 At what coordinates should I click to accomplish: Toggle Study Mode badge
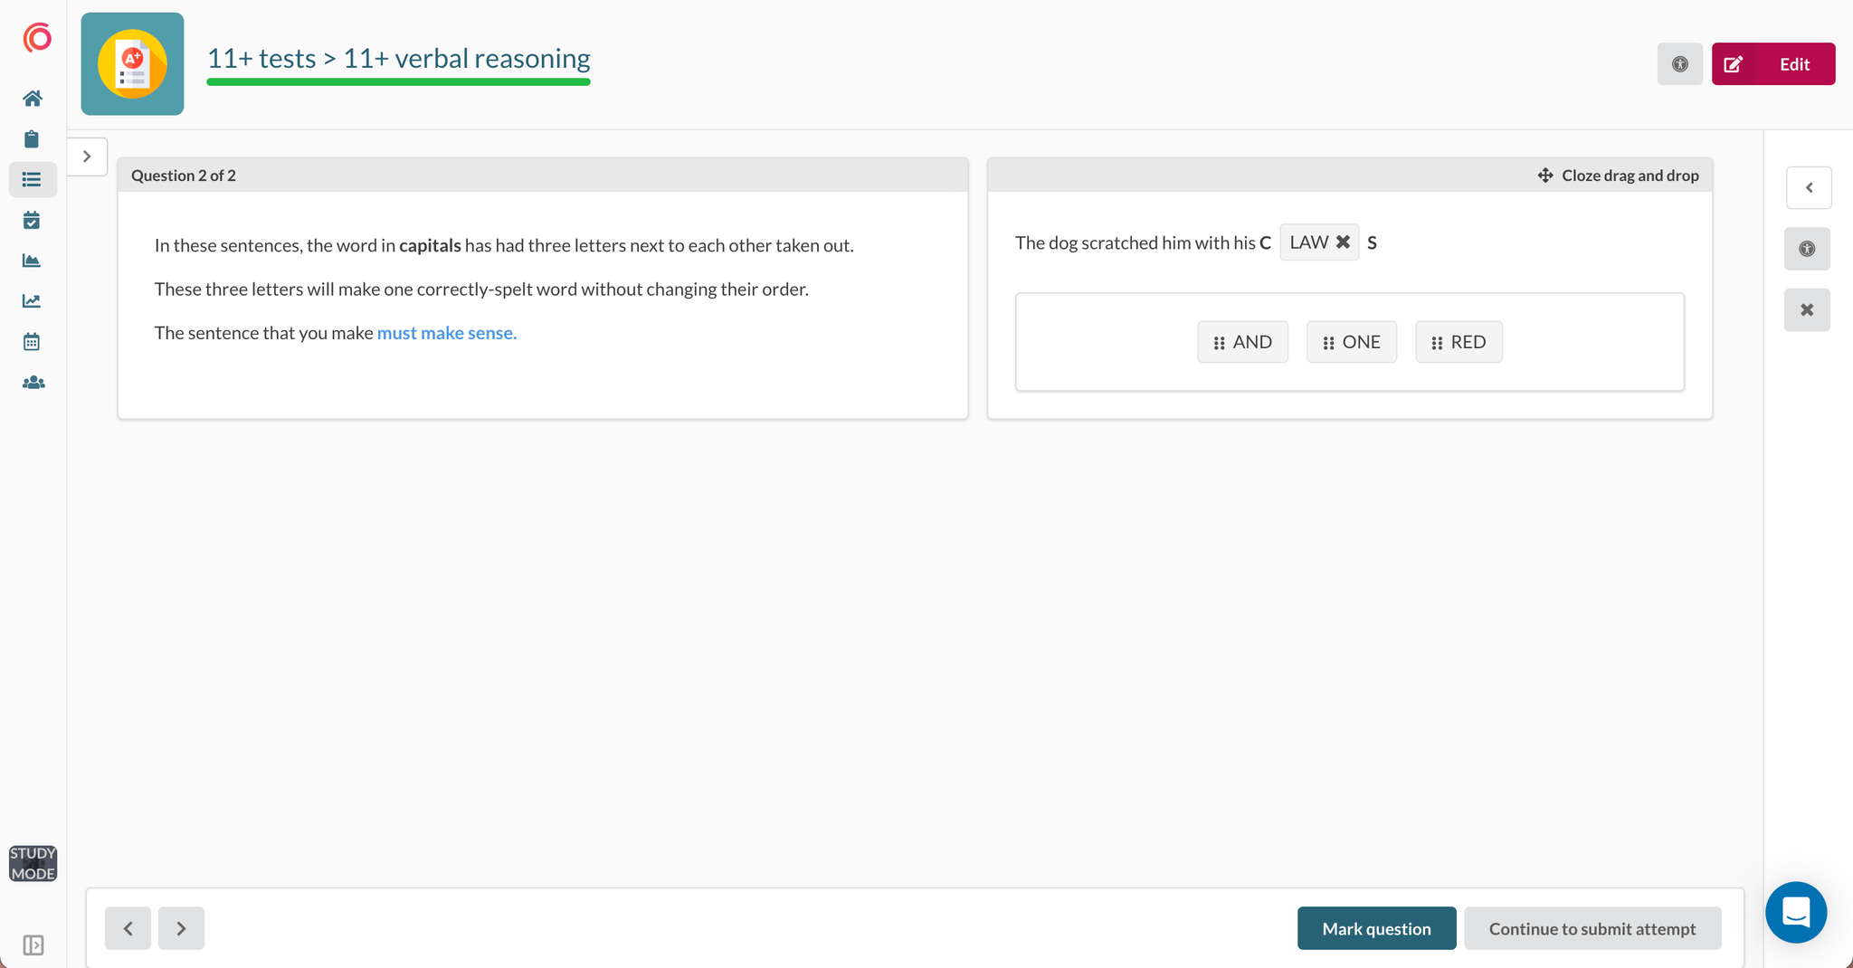(x=33, y=863)
